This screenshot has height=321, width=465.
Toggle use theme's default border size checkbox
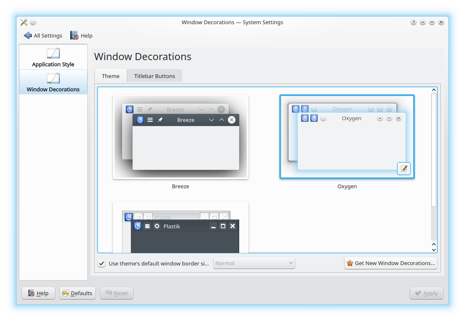point(102,263)
